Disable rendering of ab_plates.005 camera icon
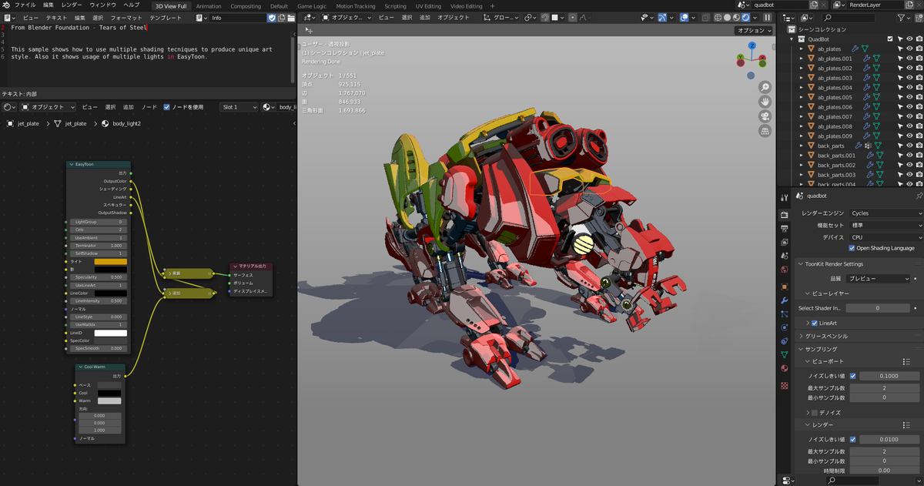924x486 pixels. click(x=919, y=97)
